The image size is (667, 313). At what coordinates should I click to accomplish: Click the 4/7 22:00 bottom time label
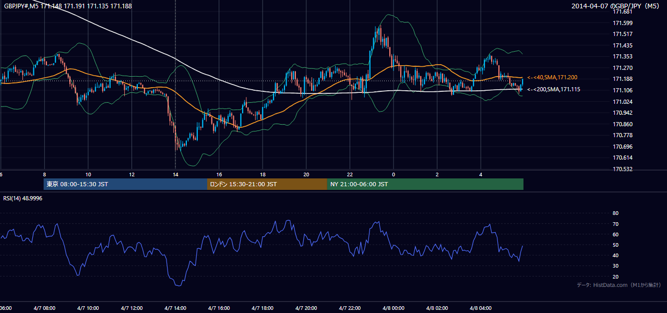click(350, 308)
